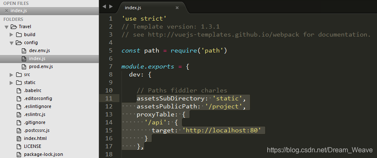Expand the static folder
The height and width of the screenshot is (158, 377).
pos(11,83)
